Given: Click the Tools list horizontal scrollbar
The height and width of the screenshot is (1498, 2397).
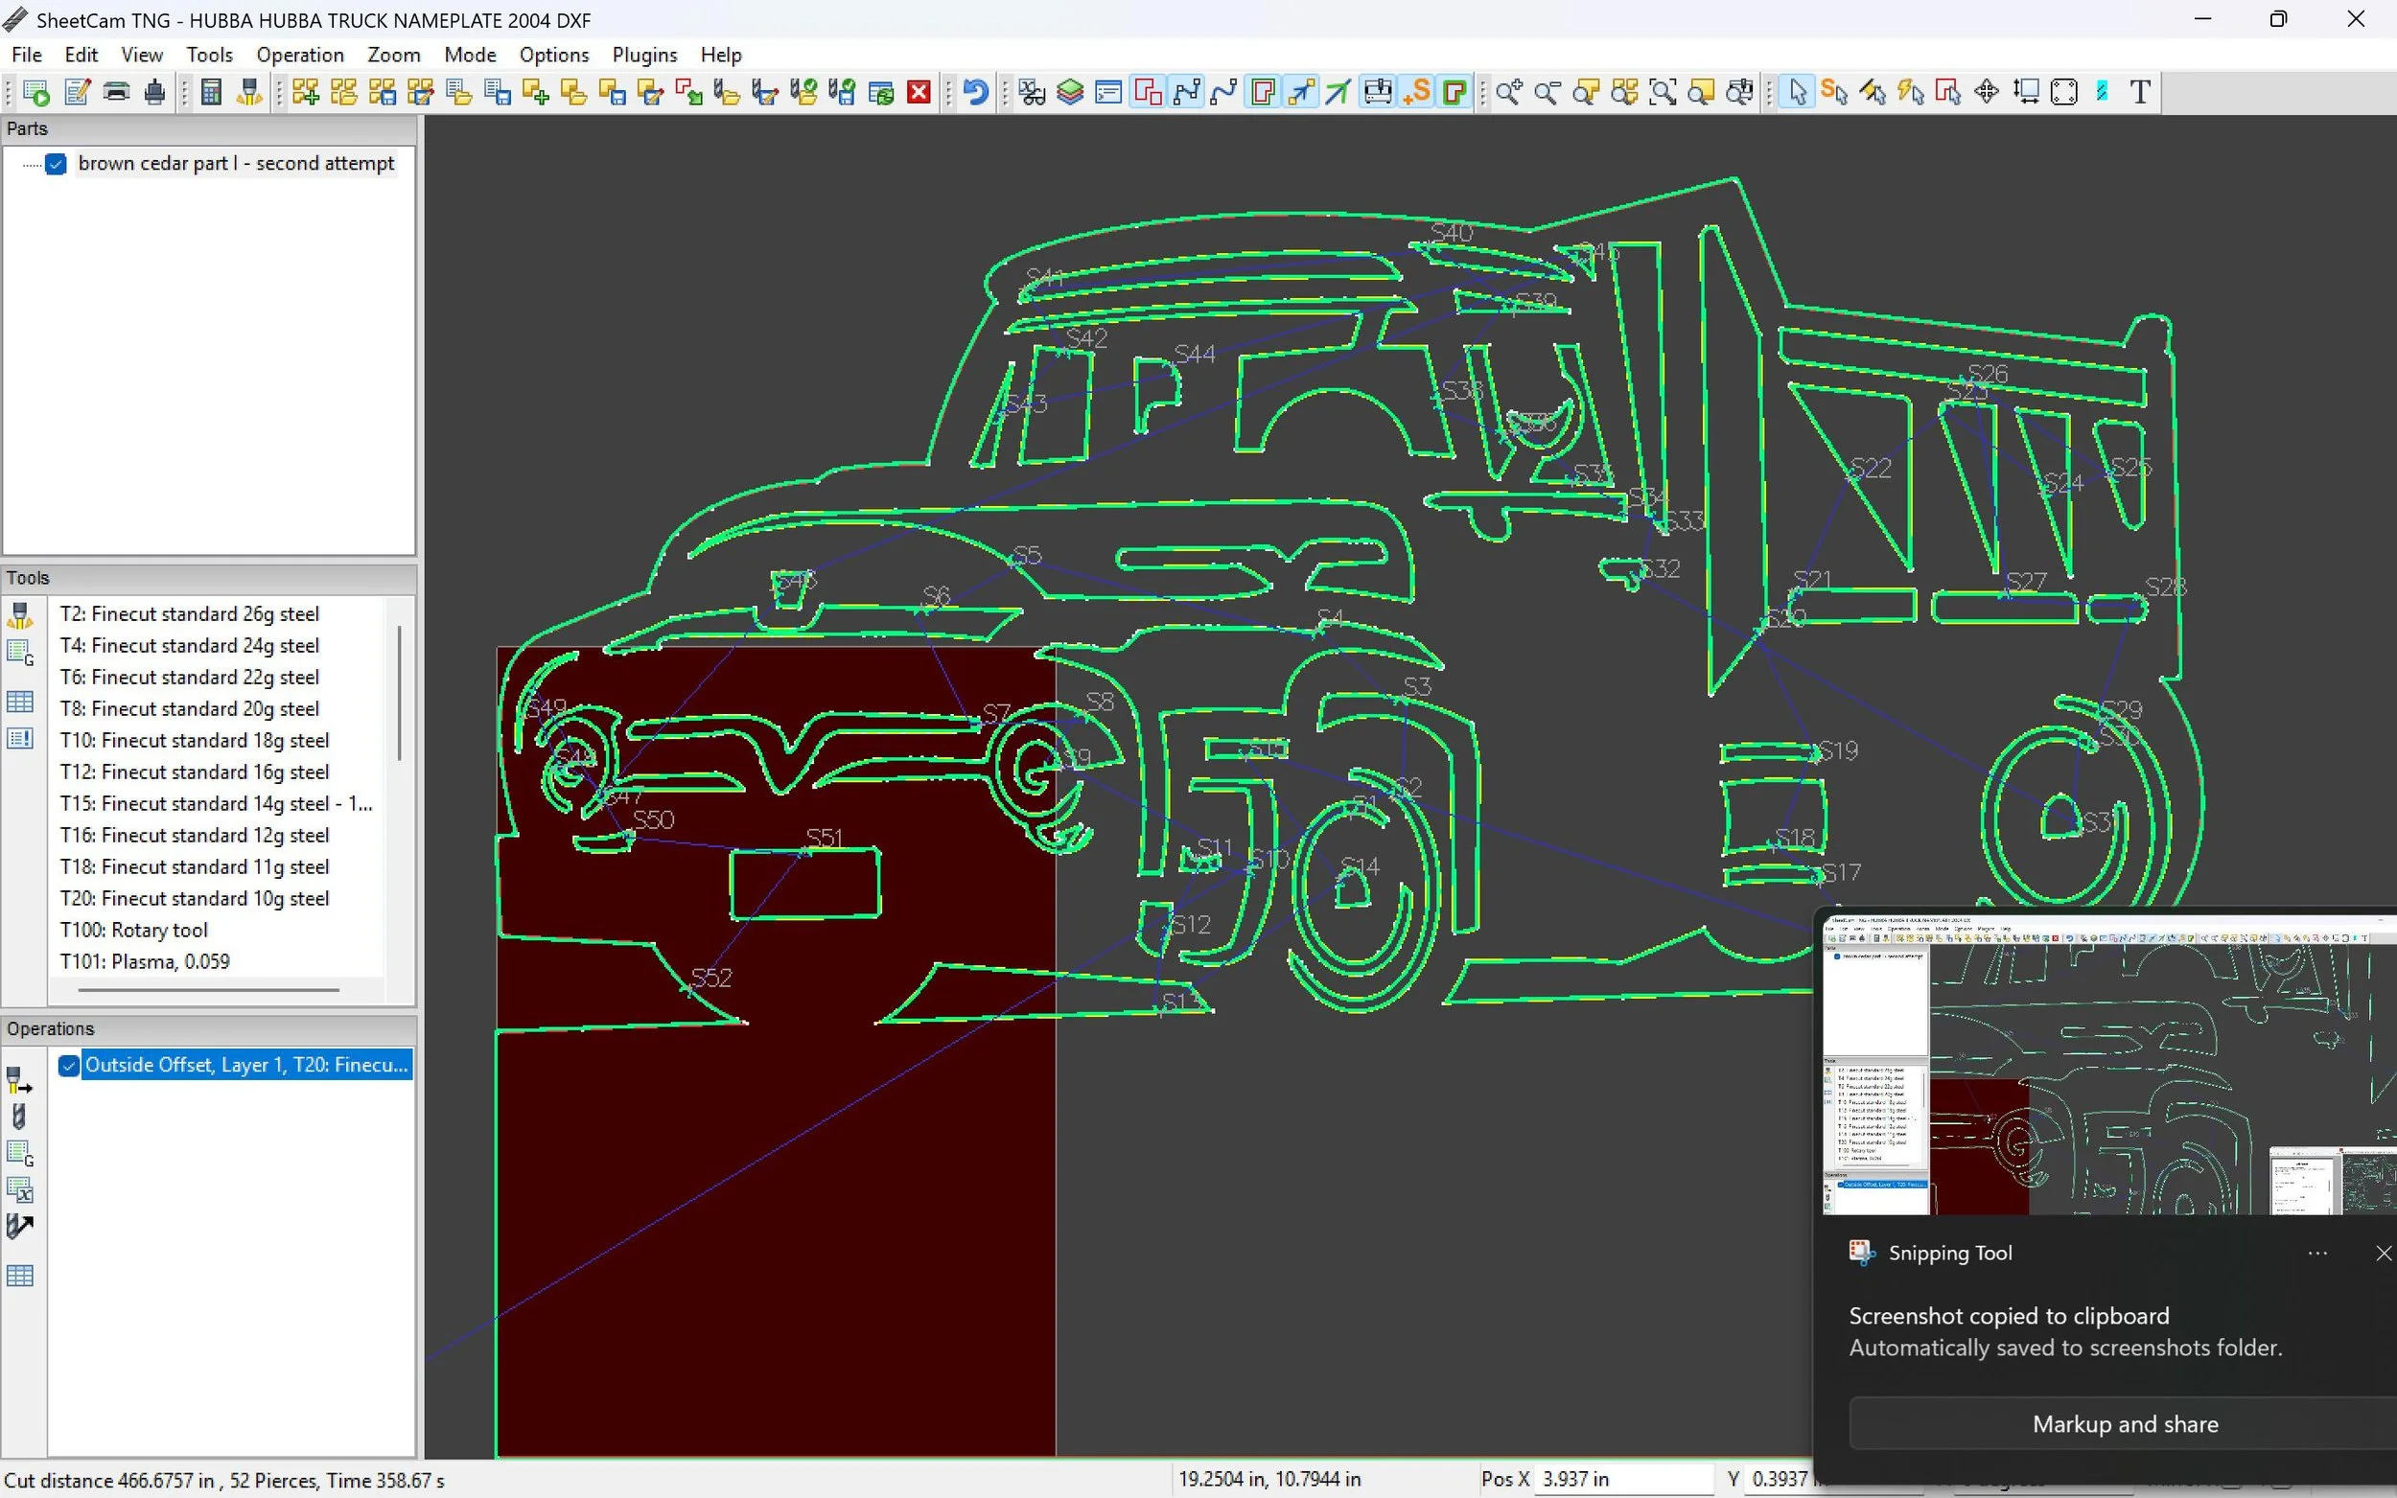Looking at the screenshot, I should (x=208, y=990).
